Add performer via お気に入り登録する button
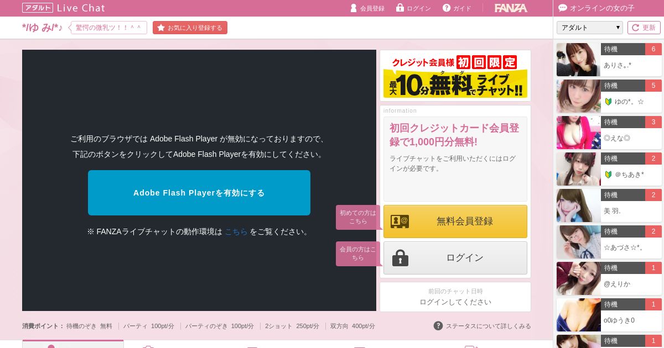Image resolution: width=664 pixels, height=348 pixels. (x=190, y=28)
